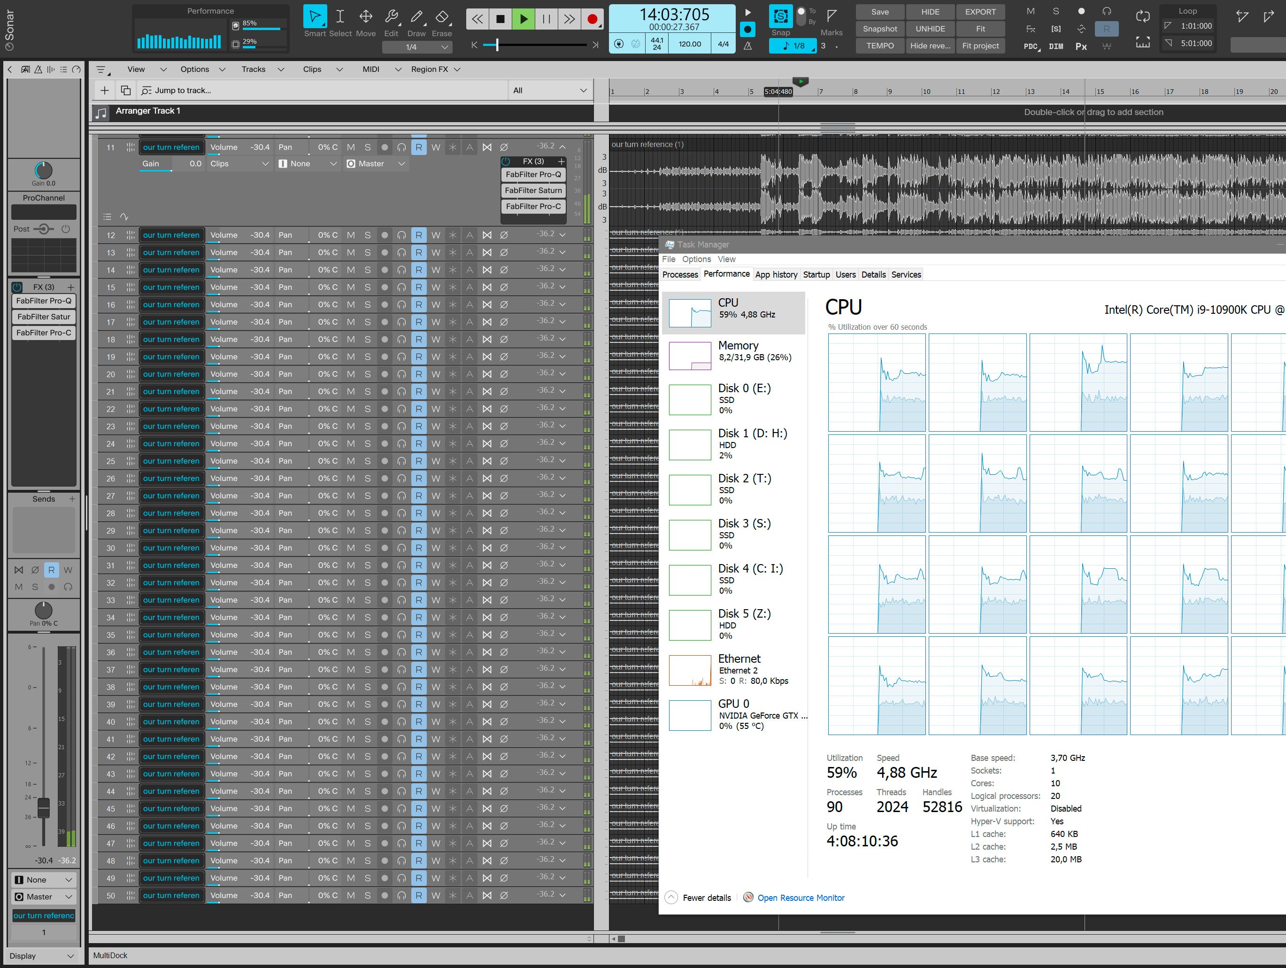1286x968 pixels.
Task: Click the Record button in transport
Action: point(593,19)
